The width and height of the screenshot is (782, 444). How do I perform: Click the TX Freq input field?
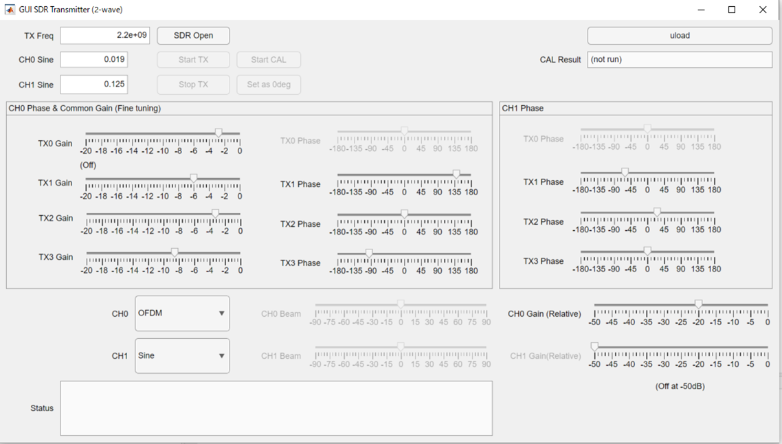[x=105, y=36]
